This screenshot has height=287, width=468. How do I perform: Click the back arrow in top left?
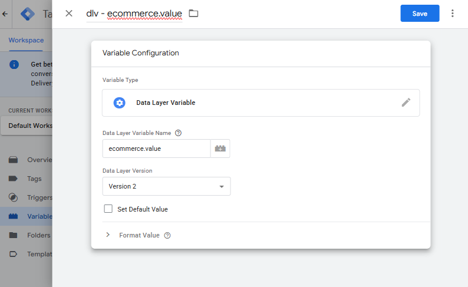click(5, 14)
